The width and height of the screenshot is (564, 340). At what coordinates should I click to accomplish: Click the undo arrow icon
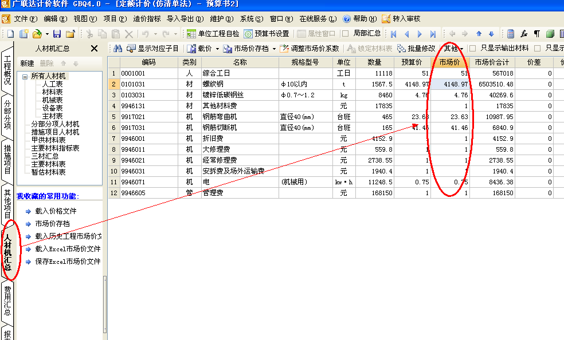146,34
